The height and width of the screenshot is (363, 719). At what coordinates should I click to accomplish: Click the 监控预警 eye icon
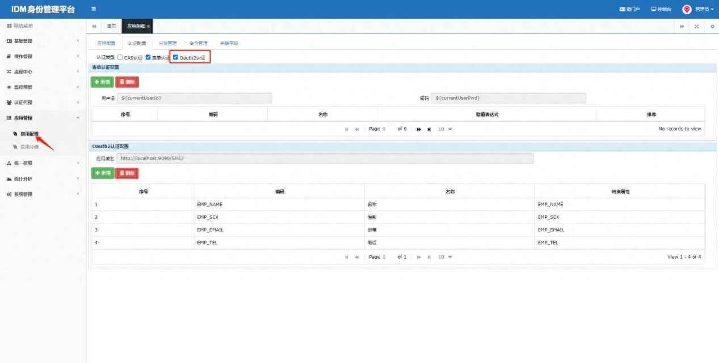(x=9, y=87)
